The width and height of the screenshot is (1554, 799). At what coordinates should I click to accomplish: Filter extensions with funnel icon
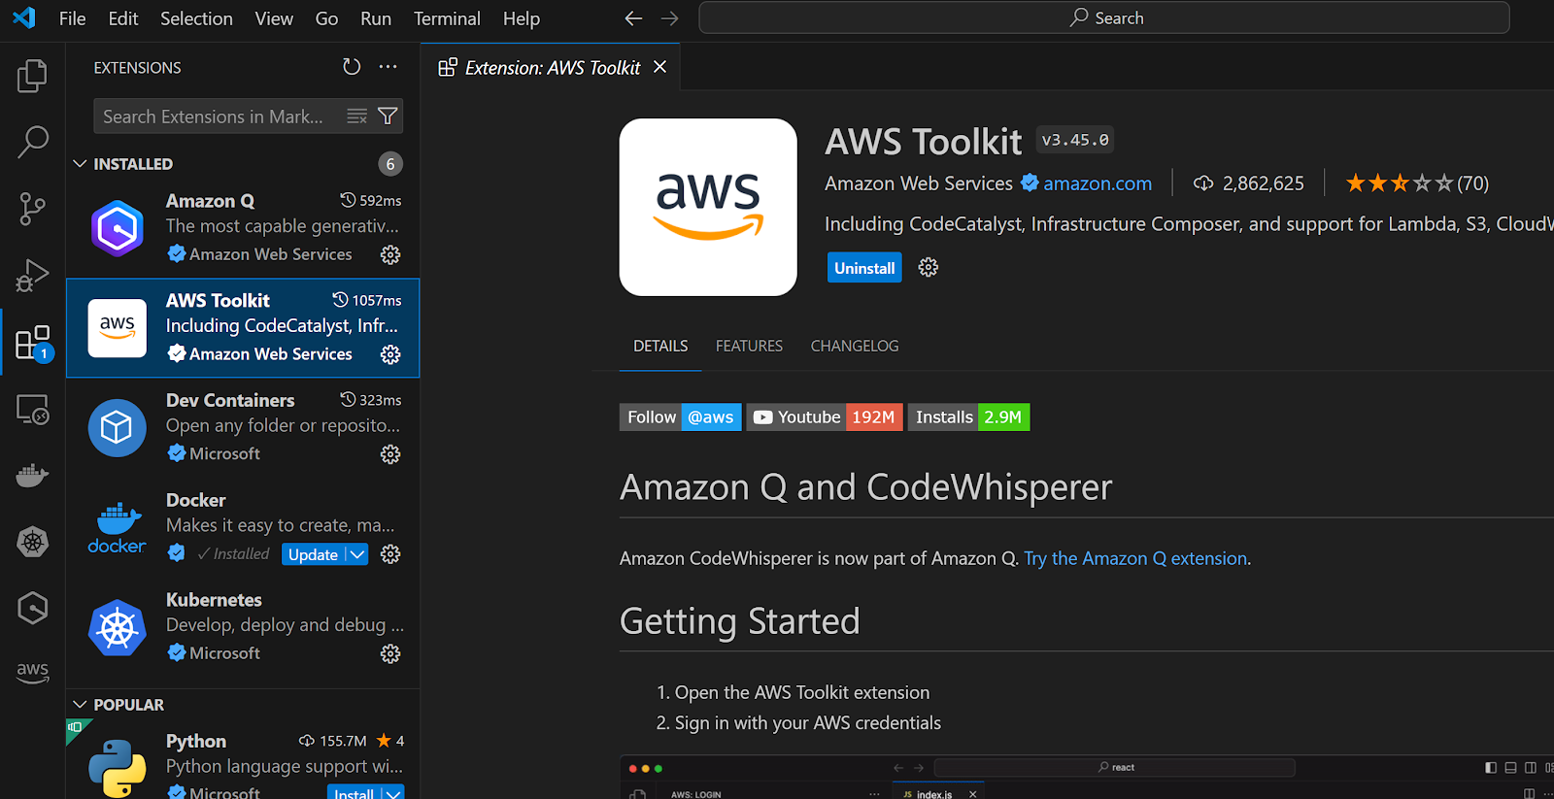(x=388, y=117)
